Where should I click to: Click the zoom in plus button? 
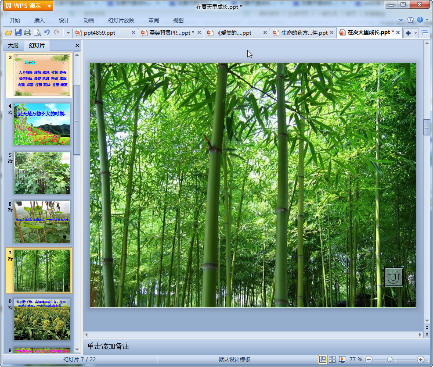(420, 360)
